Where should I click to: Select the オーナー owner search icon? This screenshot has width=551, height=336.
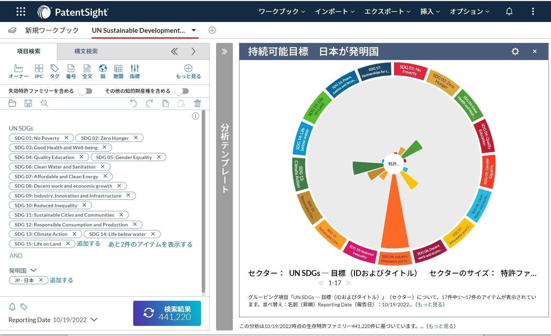[x=19, y=72]
